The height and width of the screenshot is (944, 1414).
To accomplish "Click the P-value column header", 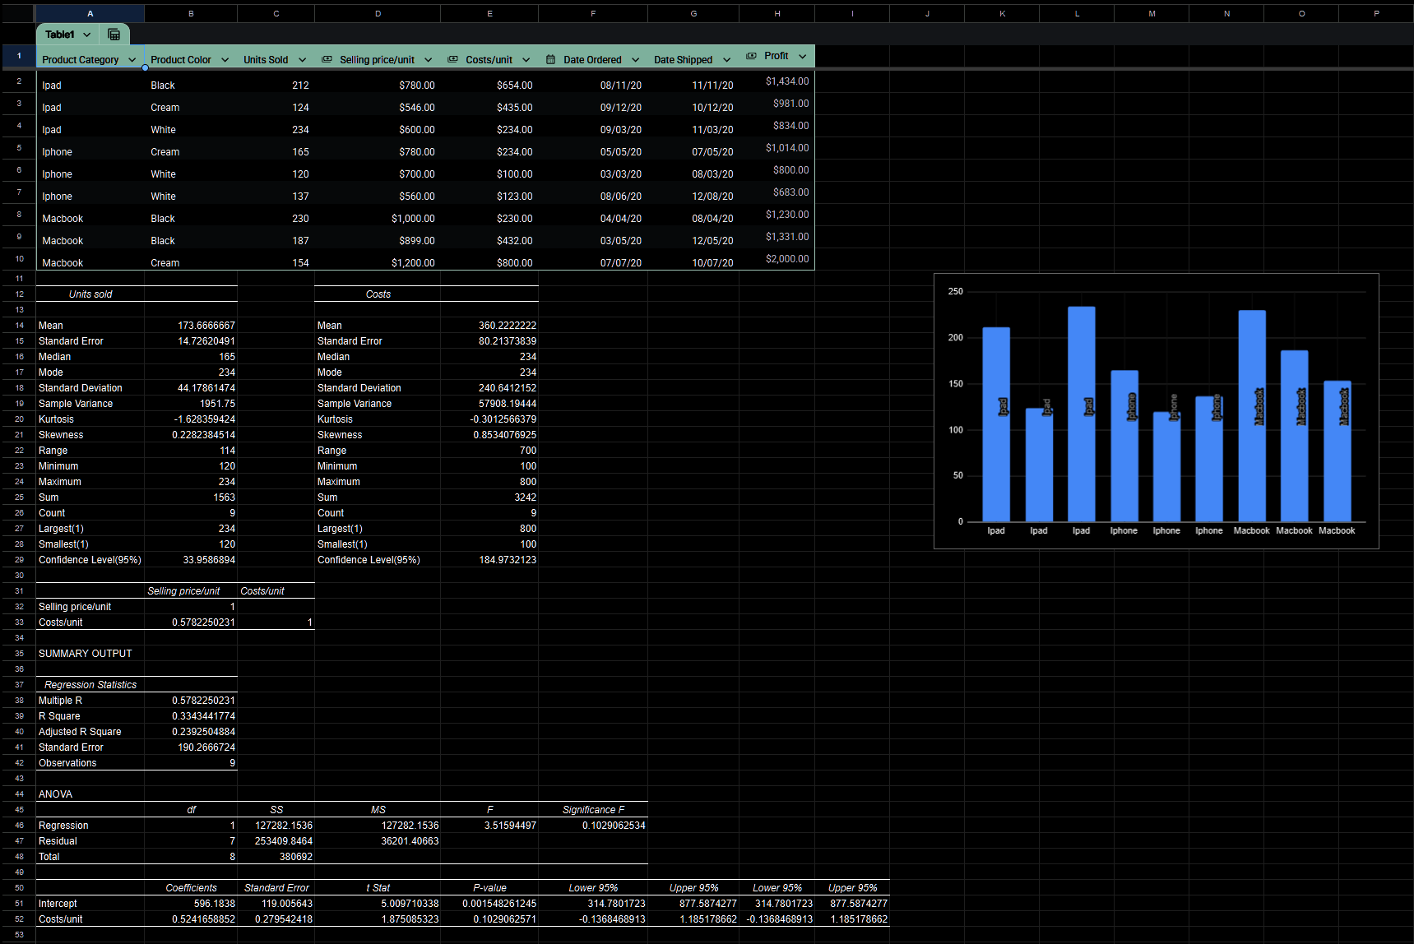I will coord(489,888).
